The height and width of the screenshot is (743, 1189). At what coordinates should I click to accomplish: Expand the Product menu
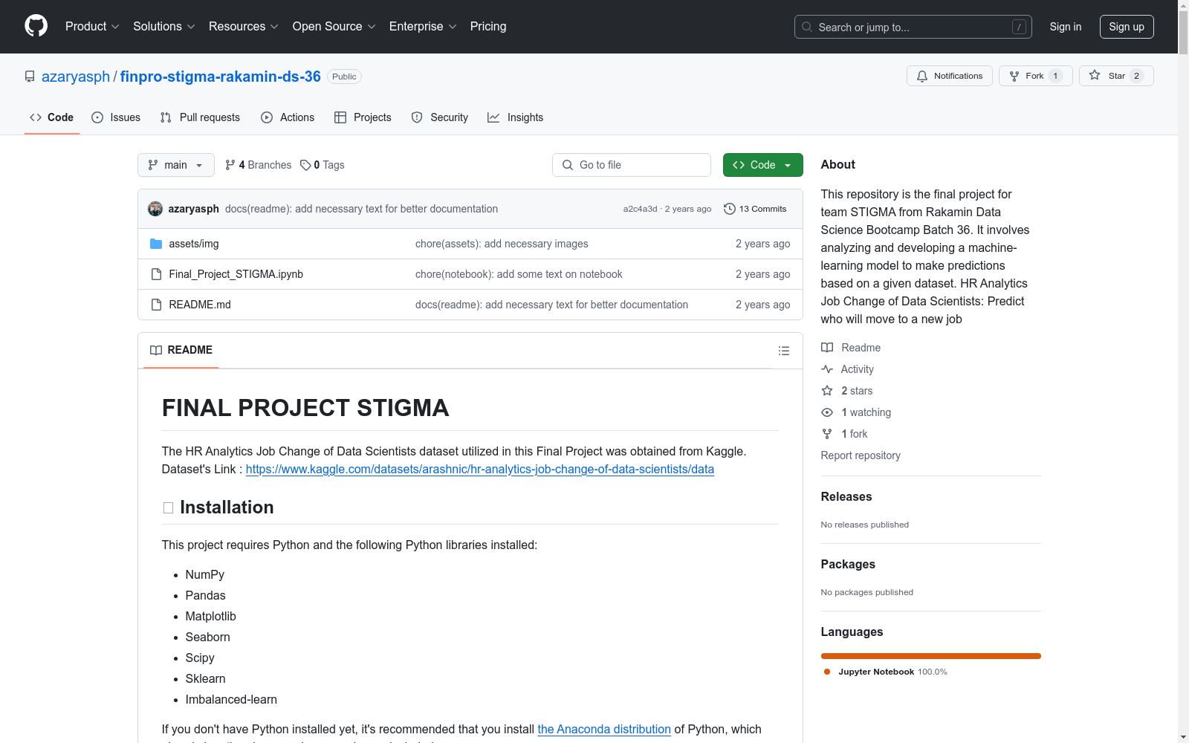click(92, 27)
